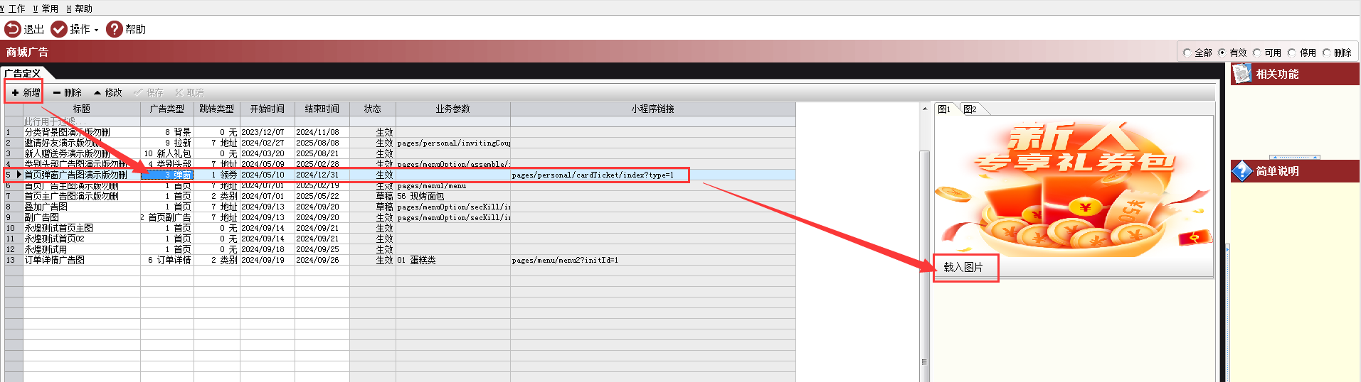Click start date 2023/12/07 cell
Screen dimensions: 1361x382
tap(268, 132)
